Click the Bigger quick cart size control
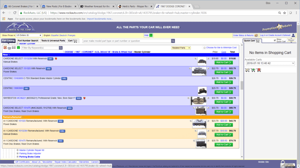The image size is (300, 168). pyautogui.click(x=291, y=40)
